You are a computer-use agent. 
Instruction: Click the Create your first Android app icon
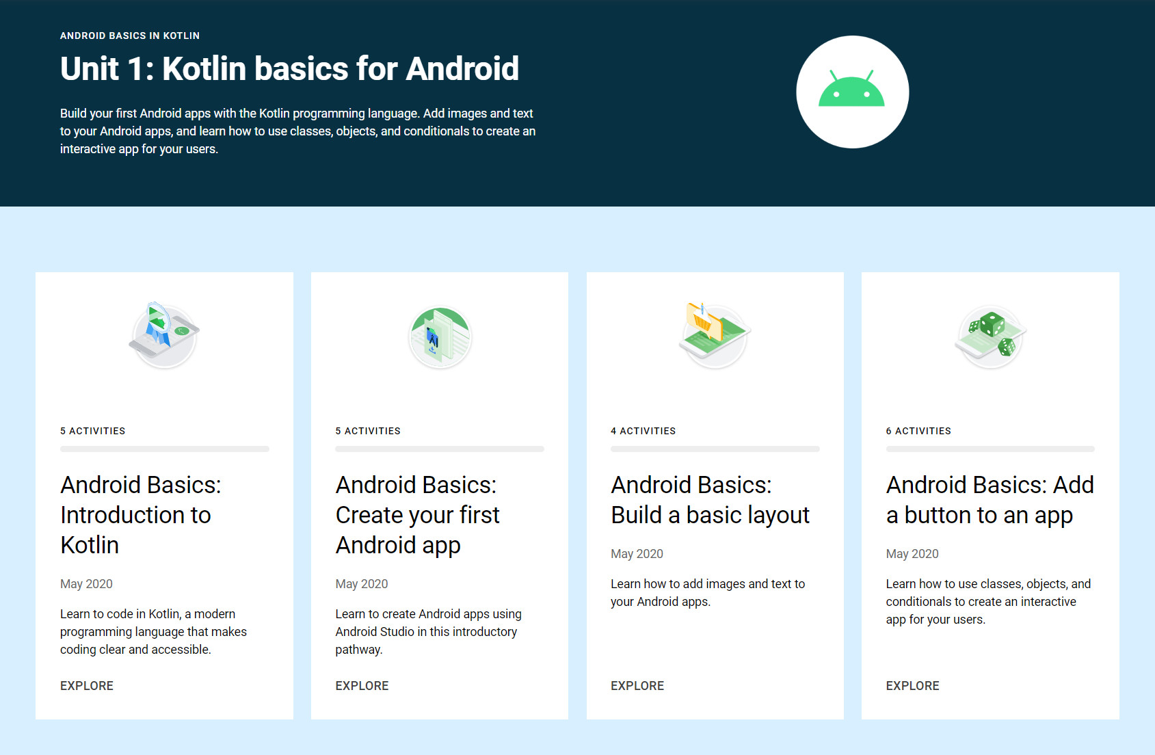pos(440,337)
